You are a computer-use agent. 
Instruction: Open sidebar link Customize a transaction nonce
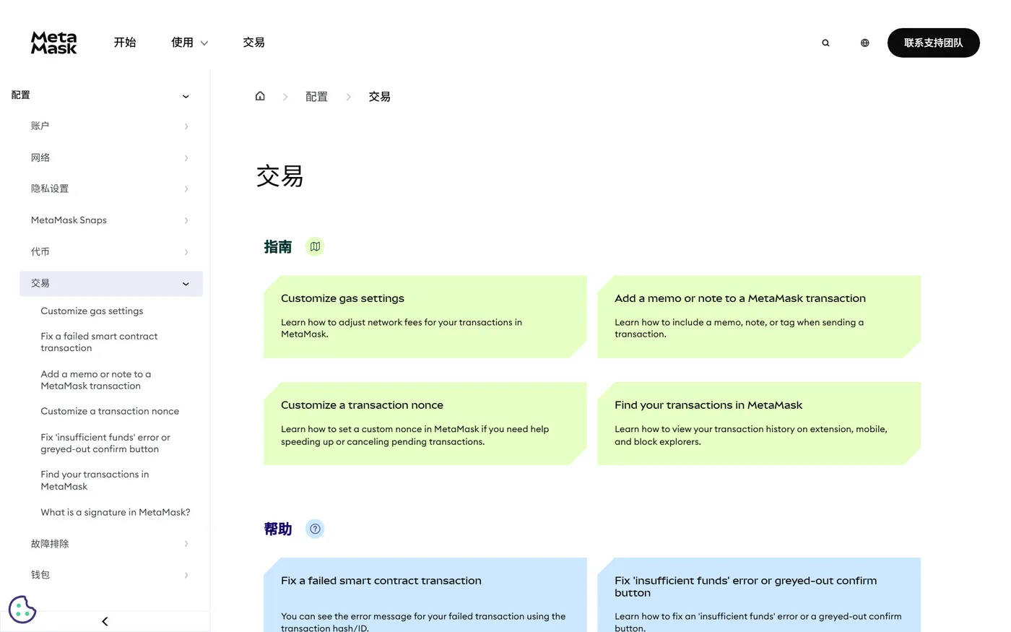(x=110, y=412)
